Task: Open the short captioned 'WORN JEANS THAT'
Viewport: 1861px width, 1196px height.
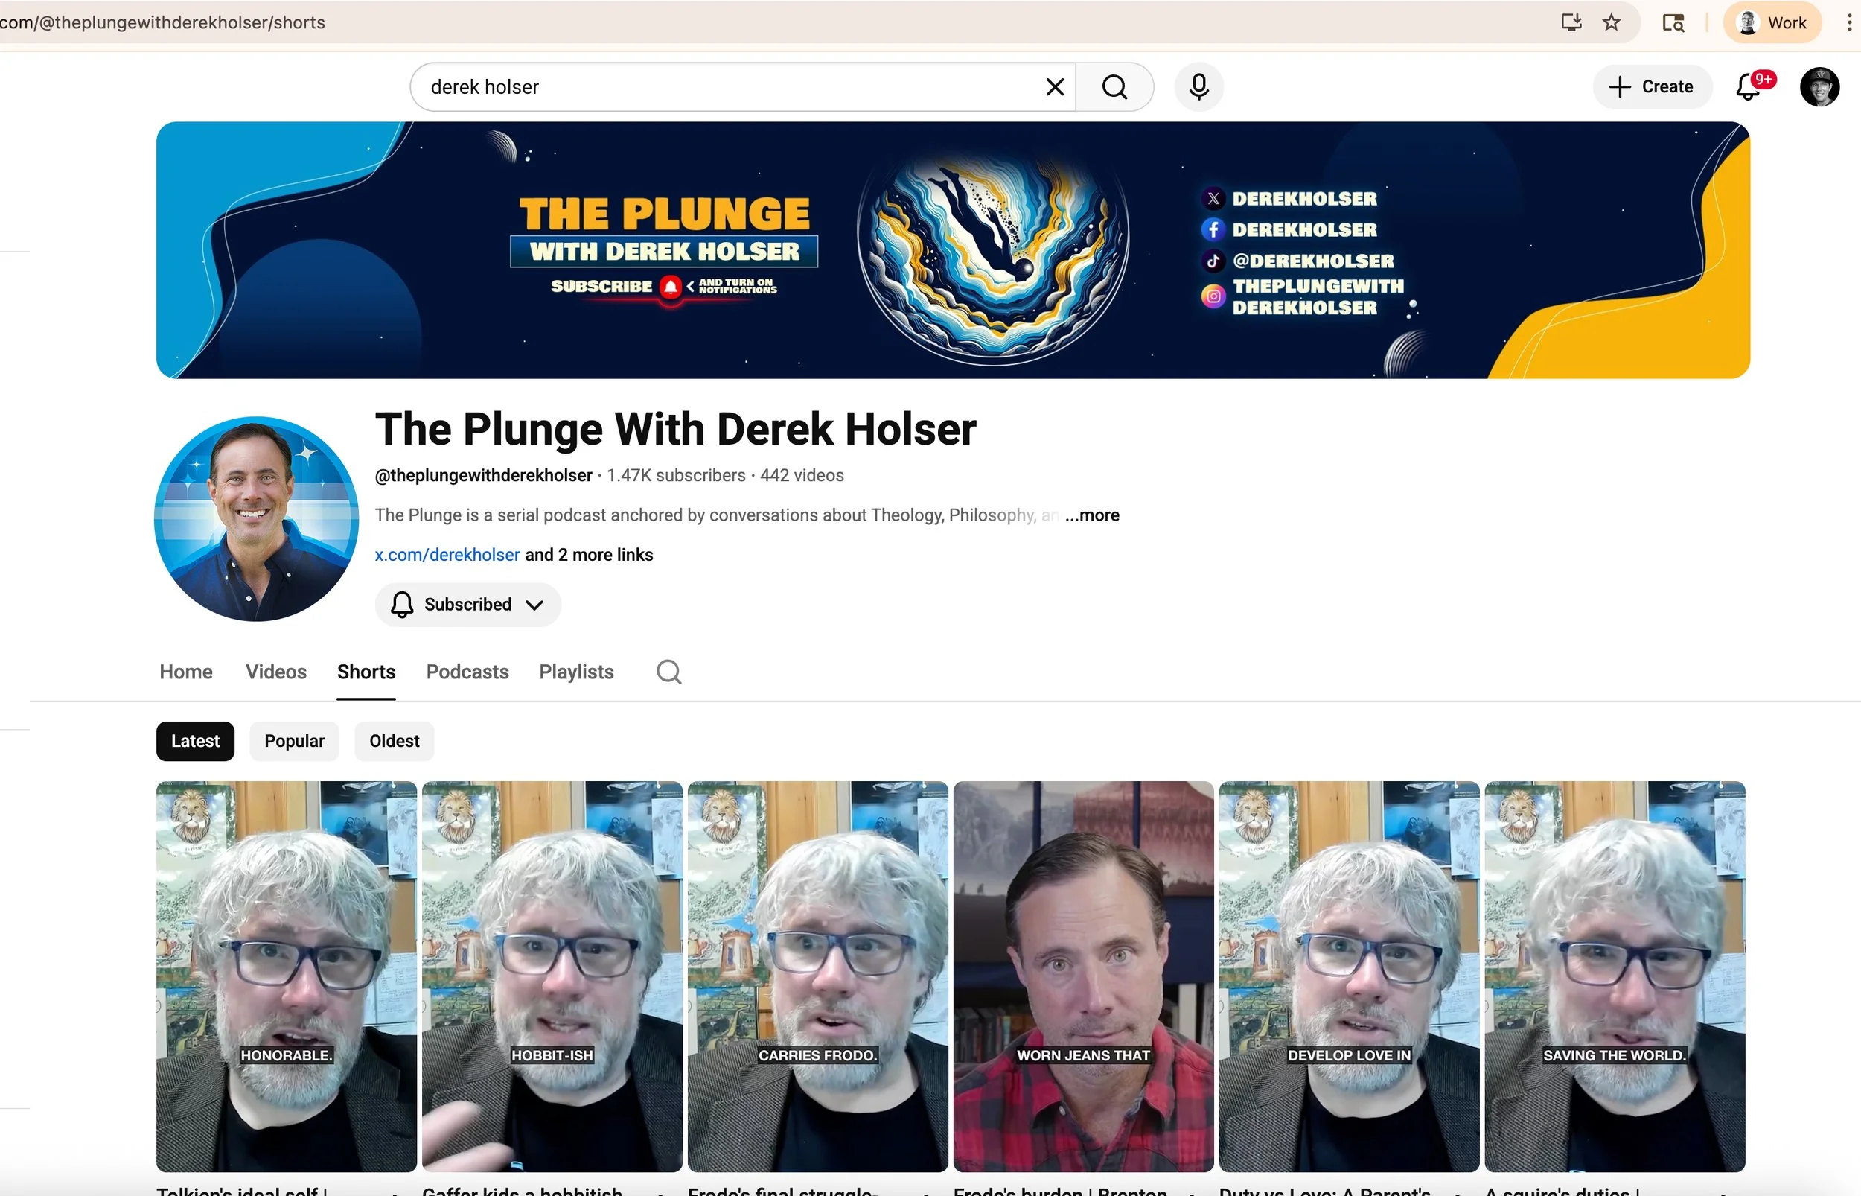Action: coord(1083,976)
